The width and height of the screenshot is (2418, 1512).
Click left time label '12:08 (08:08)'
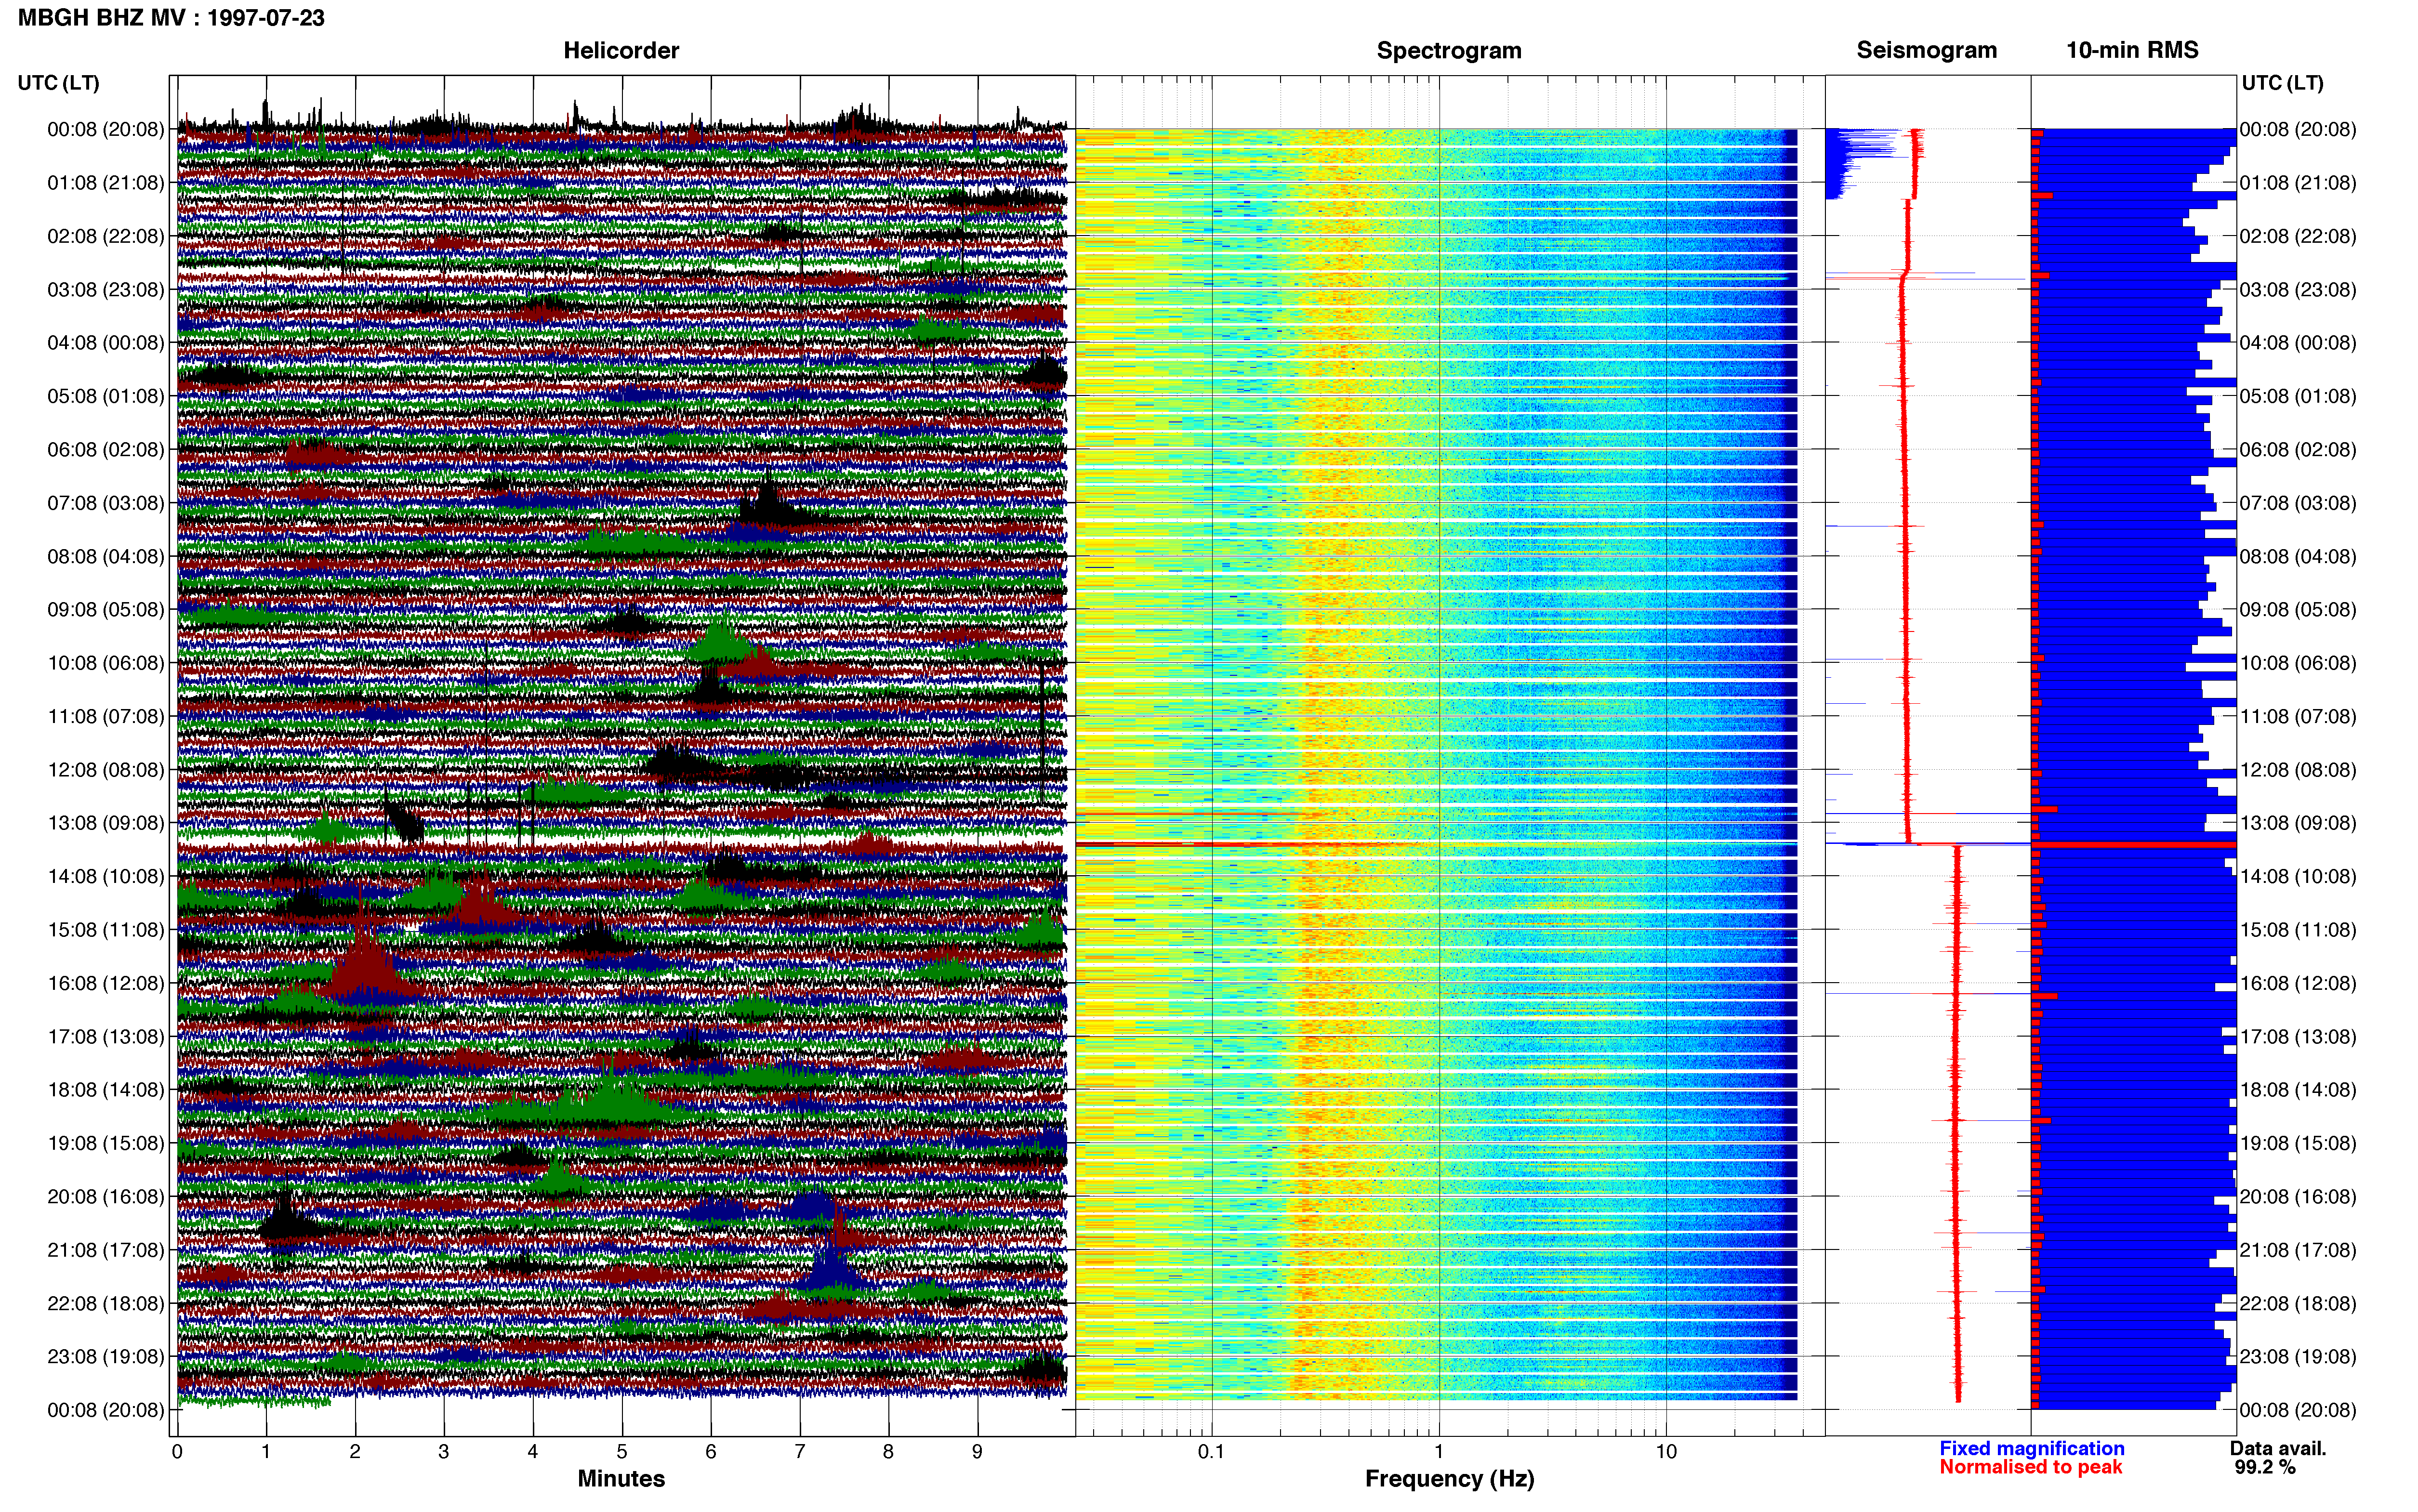105,770
